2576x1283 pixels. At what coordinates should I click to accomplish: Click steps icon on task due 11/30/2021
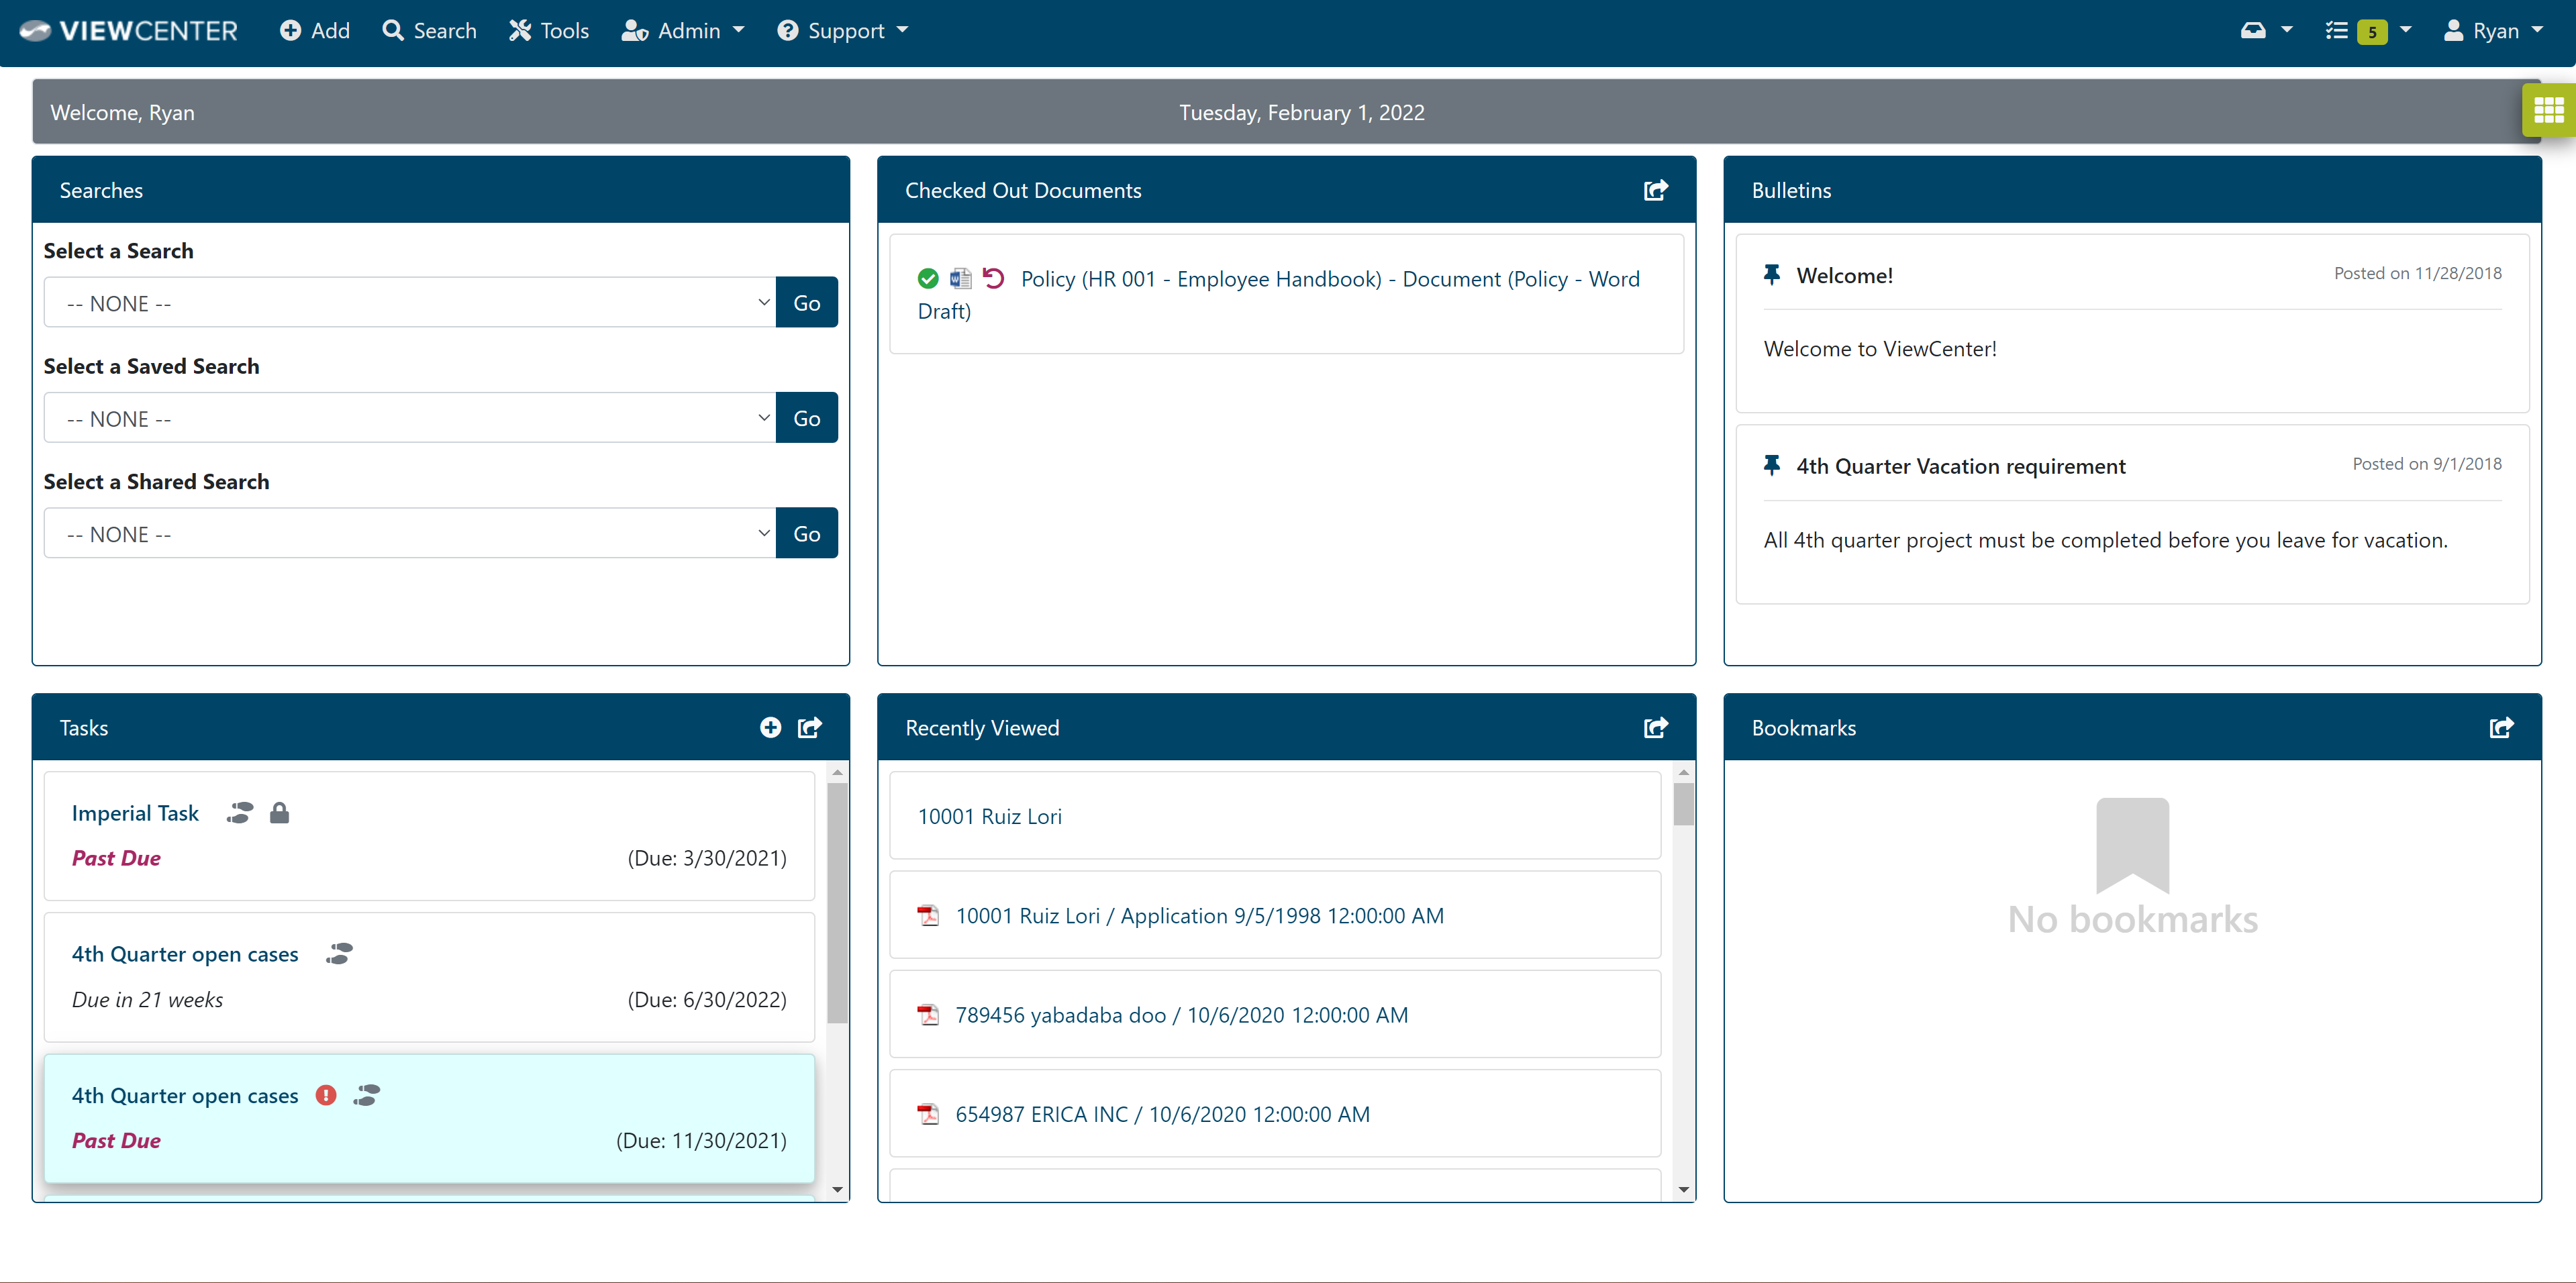pos(367,1095)
